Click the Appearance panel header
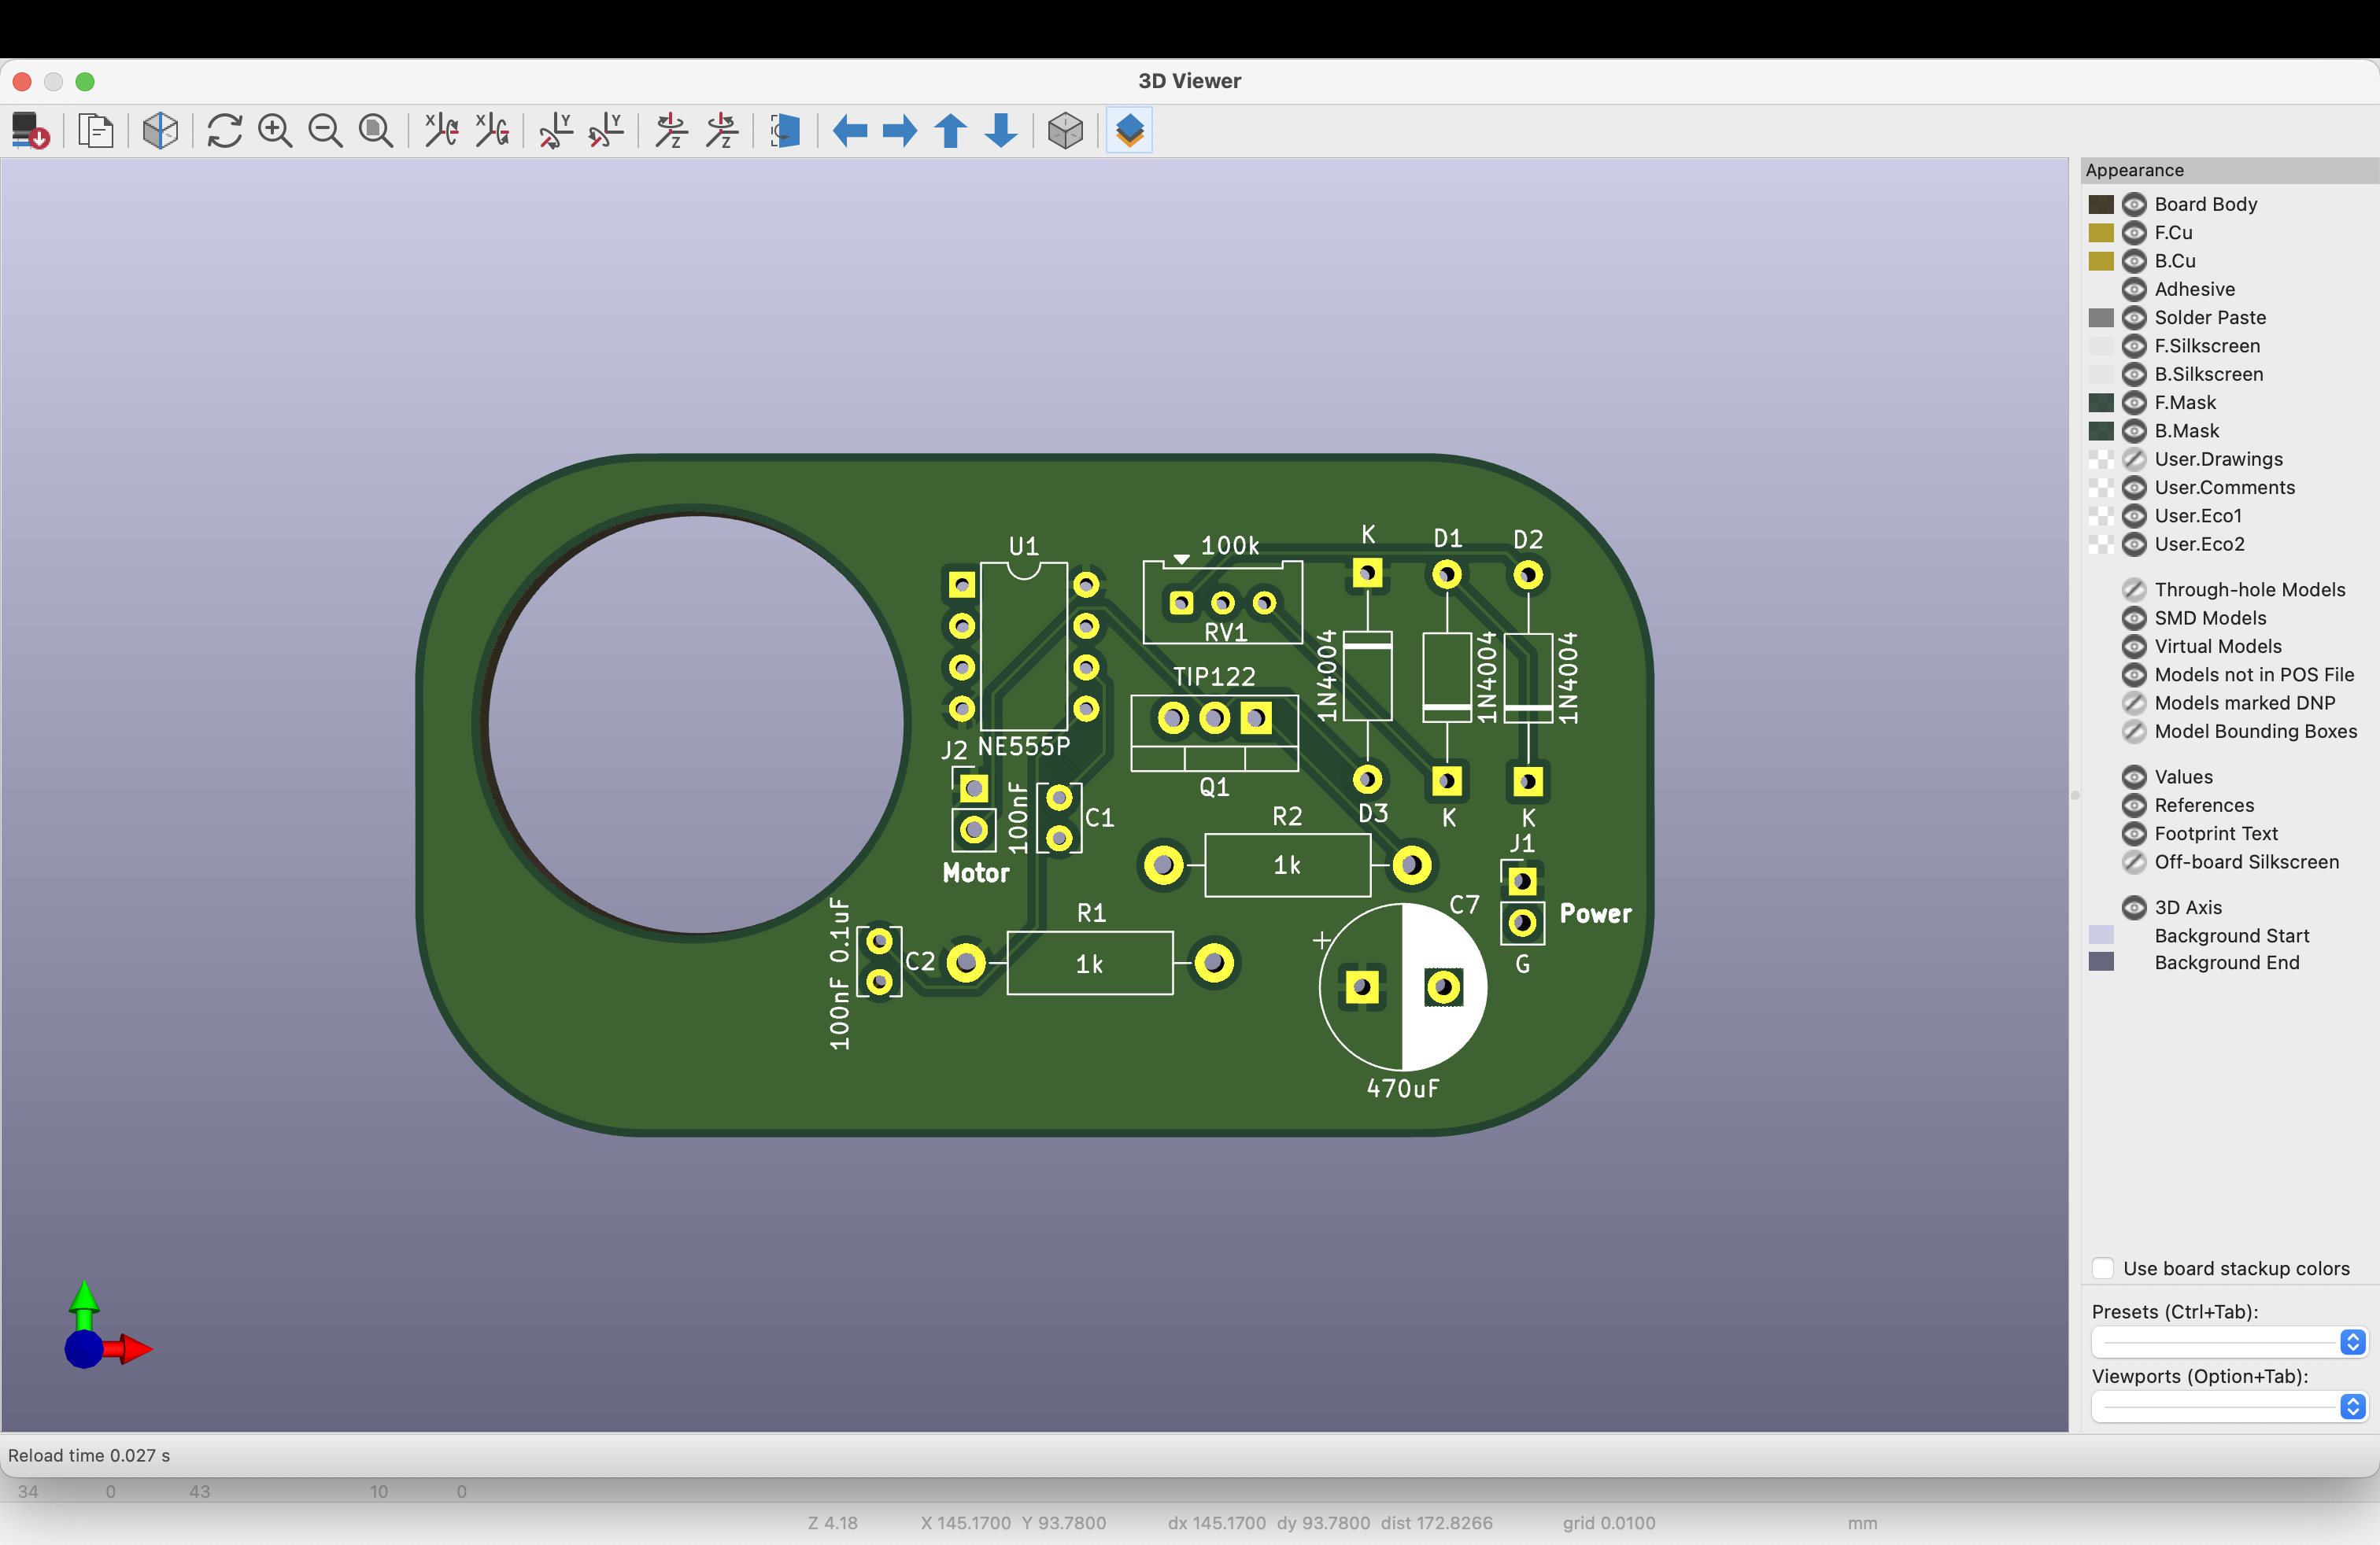 [2230, 170]
